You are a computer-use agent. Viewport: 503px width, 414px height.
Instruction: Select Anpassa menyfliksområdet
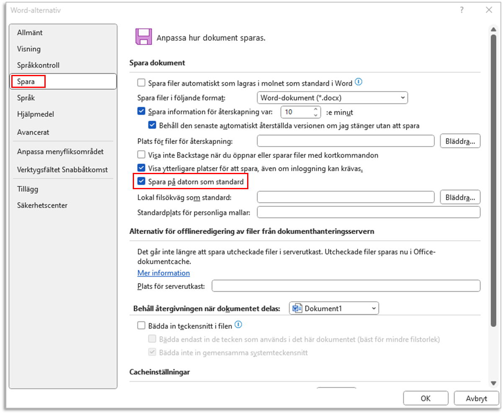point(63,152)
